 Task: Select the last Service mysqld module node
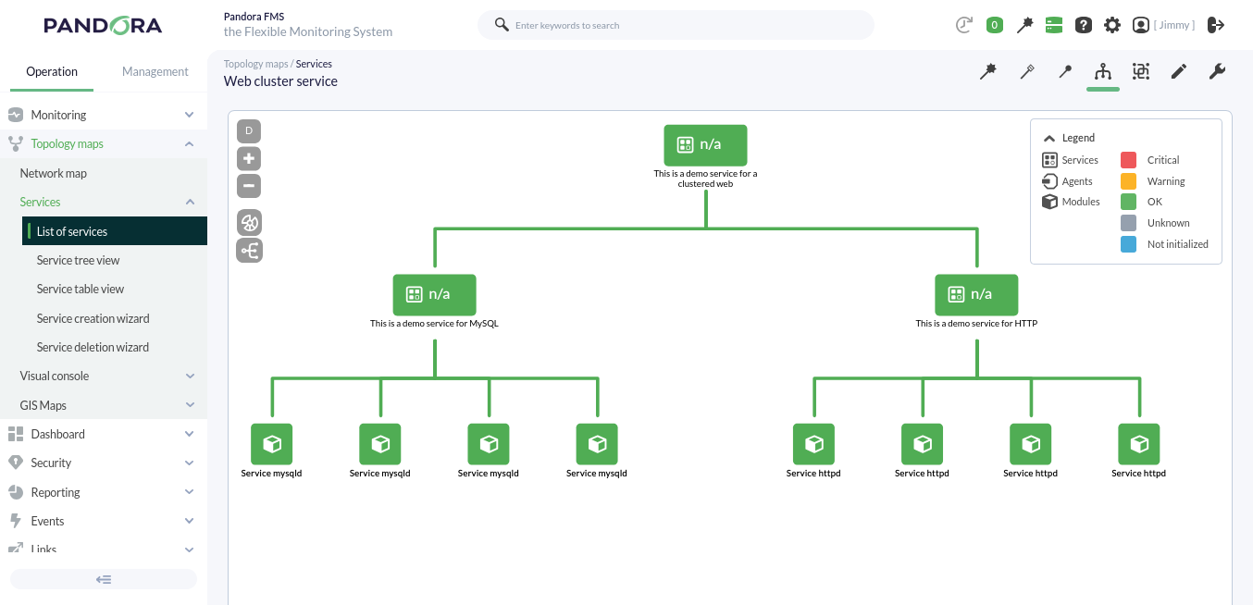tap(597, 444)
